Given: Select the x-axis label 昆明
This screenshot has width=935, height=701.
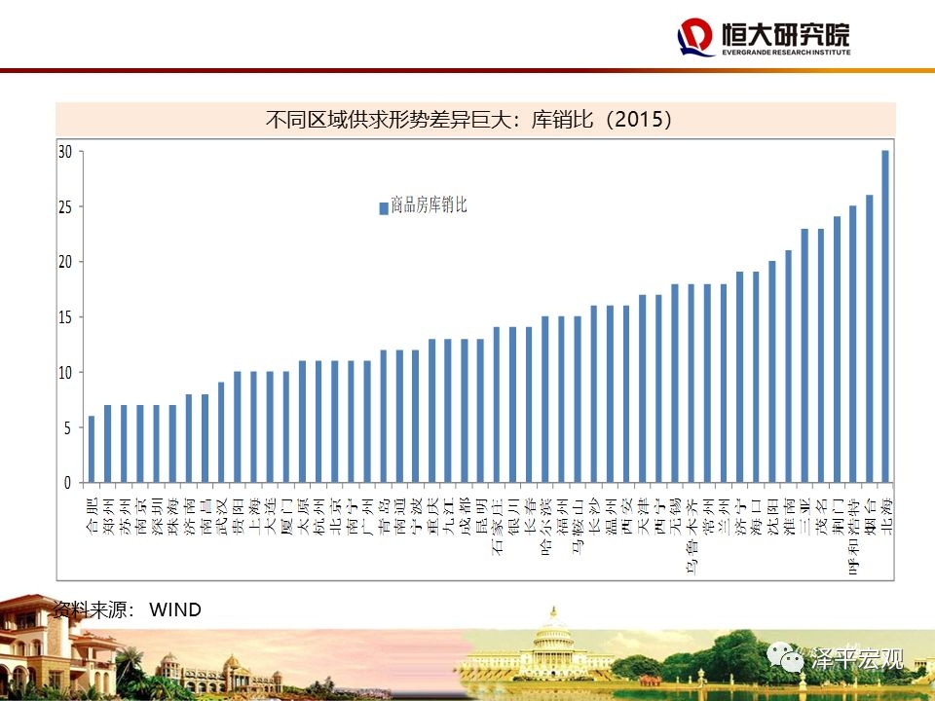Looking at the screenshot, I should tap(481, 518).
